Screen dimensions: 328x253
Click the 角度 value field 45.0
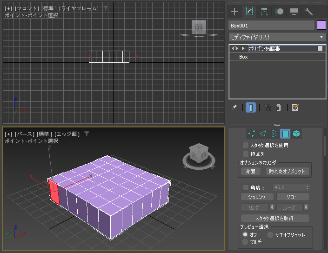pos(288,187)
